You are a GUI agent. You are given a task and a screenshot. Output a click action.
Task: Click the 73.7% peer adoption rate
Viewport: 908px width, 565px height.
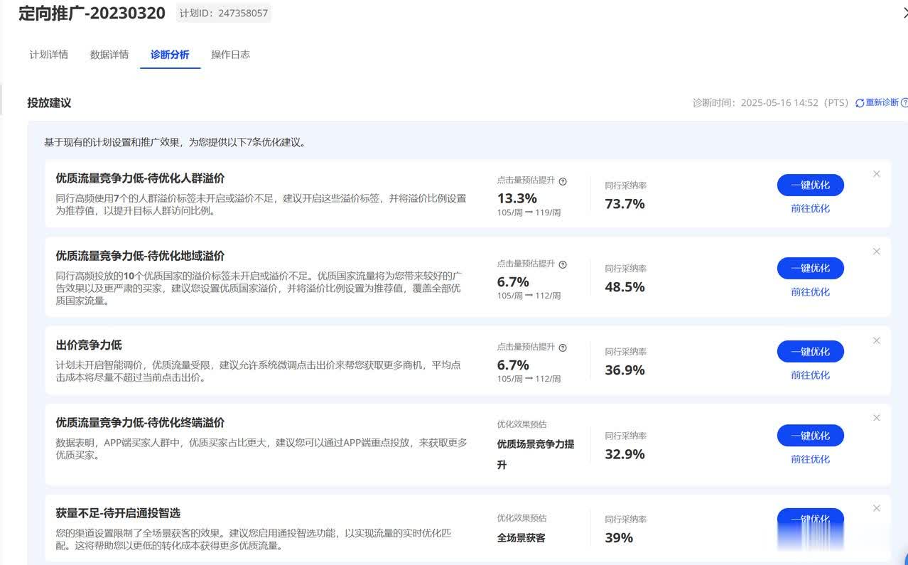[625, 204]
